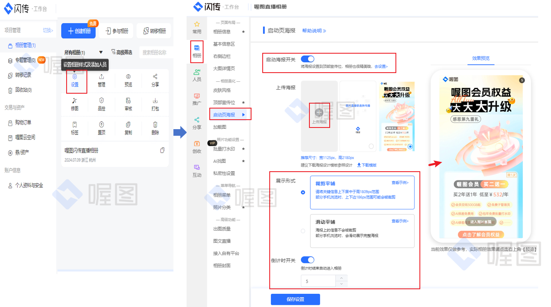Click the 下载模板 link
Viewport: 551px width, 307px height.
367,165
